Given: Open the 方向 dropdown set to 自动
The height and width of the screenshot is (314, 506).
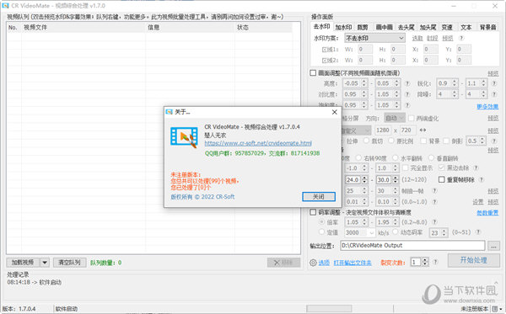Looking at the screenshot, I should 395,118.
